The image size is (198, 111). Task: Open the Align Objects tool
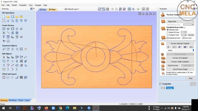(26, 49)
